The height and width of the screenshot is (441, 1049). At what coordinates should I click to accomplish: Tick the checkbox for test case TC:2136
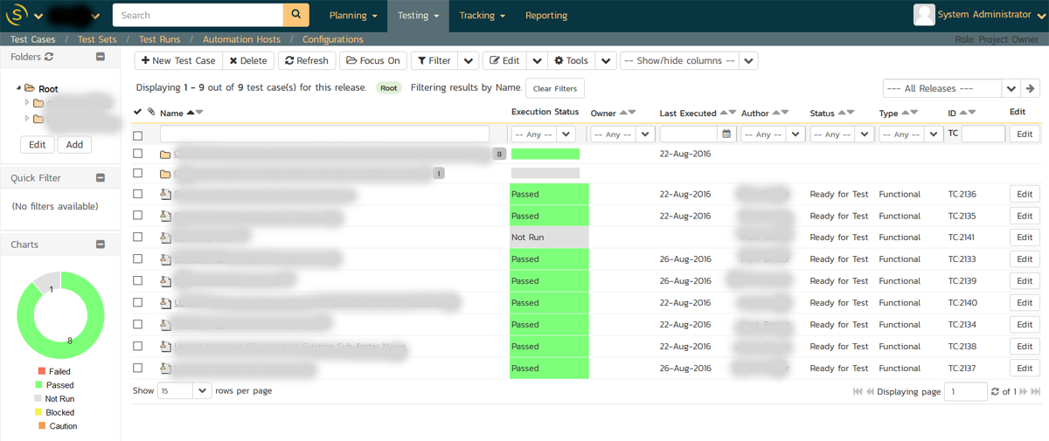[137, 194]
